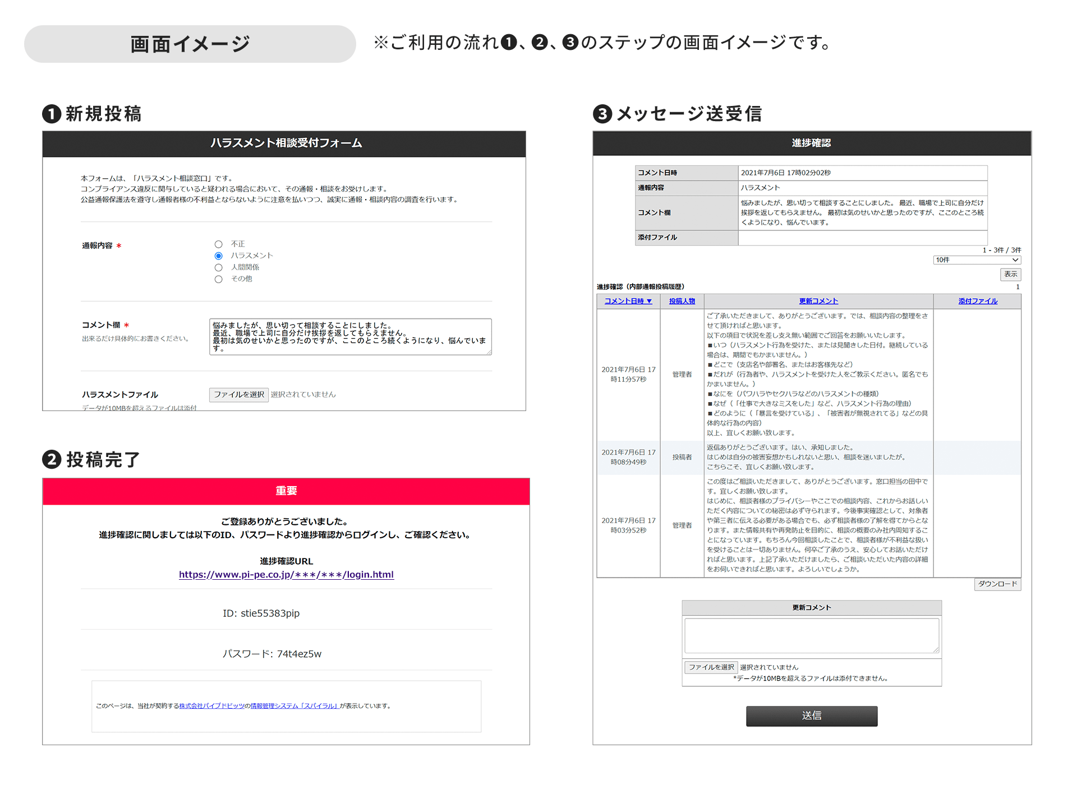Click the 通報内容 value ハラスメント in 進捗確認
The width and height of the screenshot is (1077, 785).
click(x=760, y=188)
